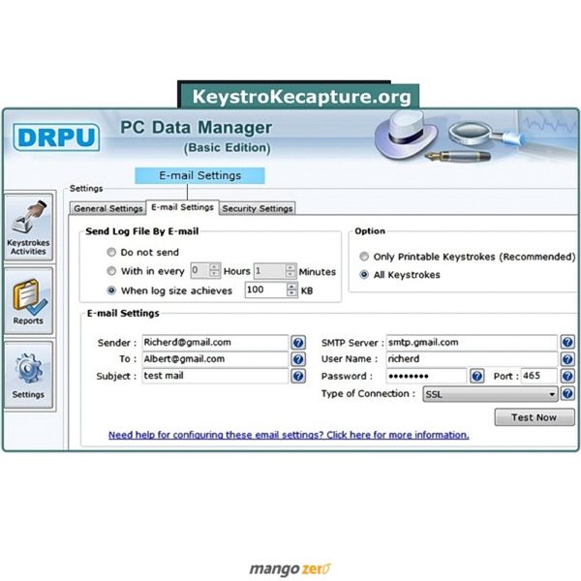Image resolution: width=581 pixels, height=581 pixels.
Task: Switch to the E-mail Settings tab
Action: point(182,207)
